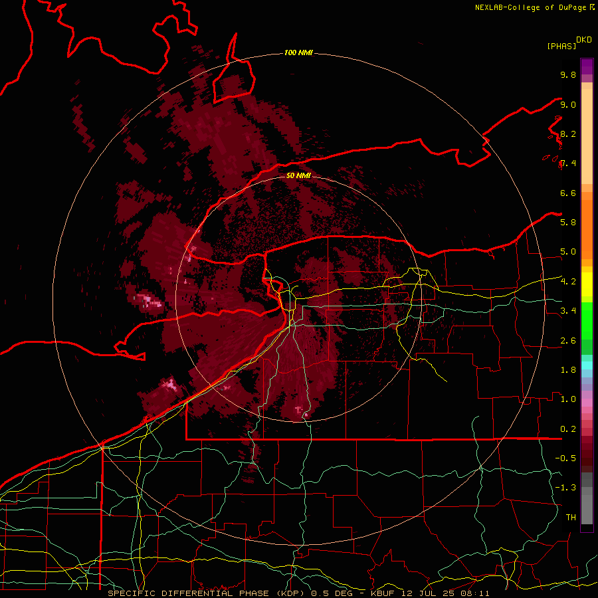This screenshot has height=598, width=598.
Task: Click the 4.2 legend value
Action: [x=568, y=282]
